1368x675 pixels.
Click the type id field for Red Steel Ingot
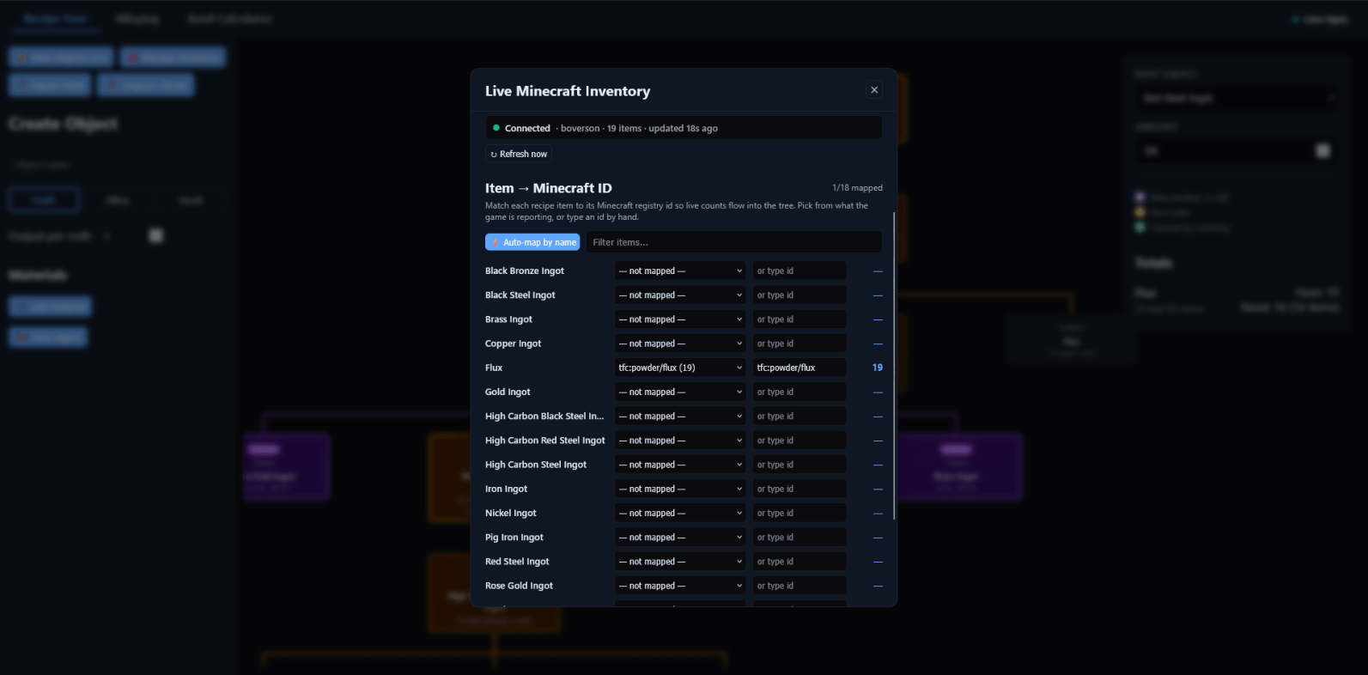click(800, 562)
